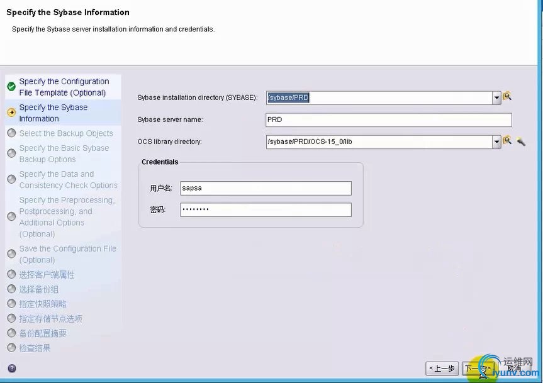Screen dimensions: 543x383
Task: Click the gray step circle for Basic Sybase Backup Options
Action: [11, 153]
